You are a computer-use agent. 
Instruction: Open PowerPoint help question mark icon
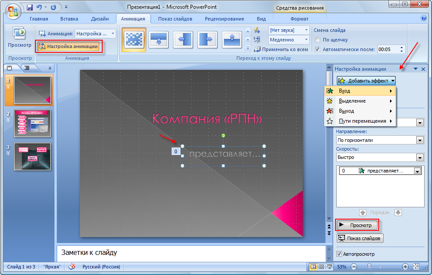coord(423,18)
